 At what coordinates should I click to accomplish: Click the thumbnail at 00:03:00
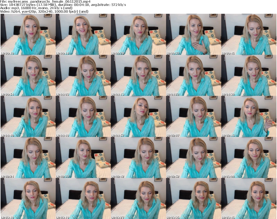[249, 158]
